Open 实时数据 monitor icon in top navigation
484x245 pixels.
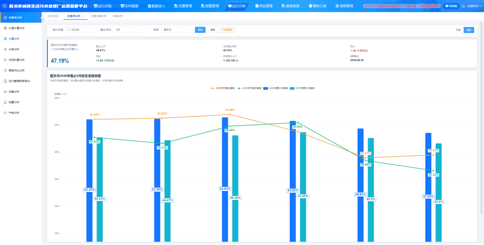click(x=122, y=6)
